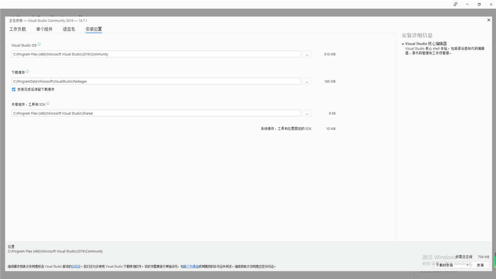496x279 pixels.
Task: Browse for the 下载缓存 folder location
Action: point(307,81)
